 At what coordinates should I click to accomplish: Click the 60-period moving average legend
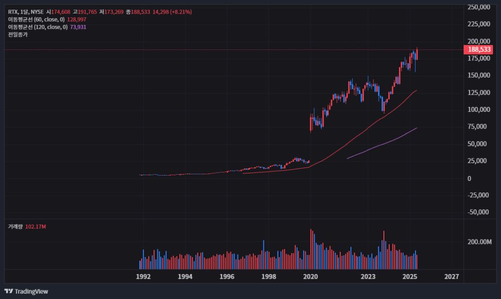pyautogui.click(x=47, y=20)
